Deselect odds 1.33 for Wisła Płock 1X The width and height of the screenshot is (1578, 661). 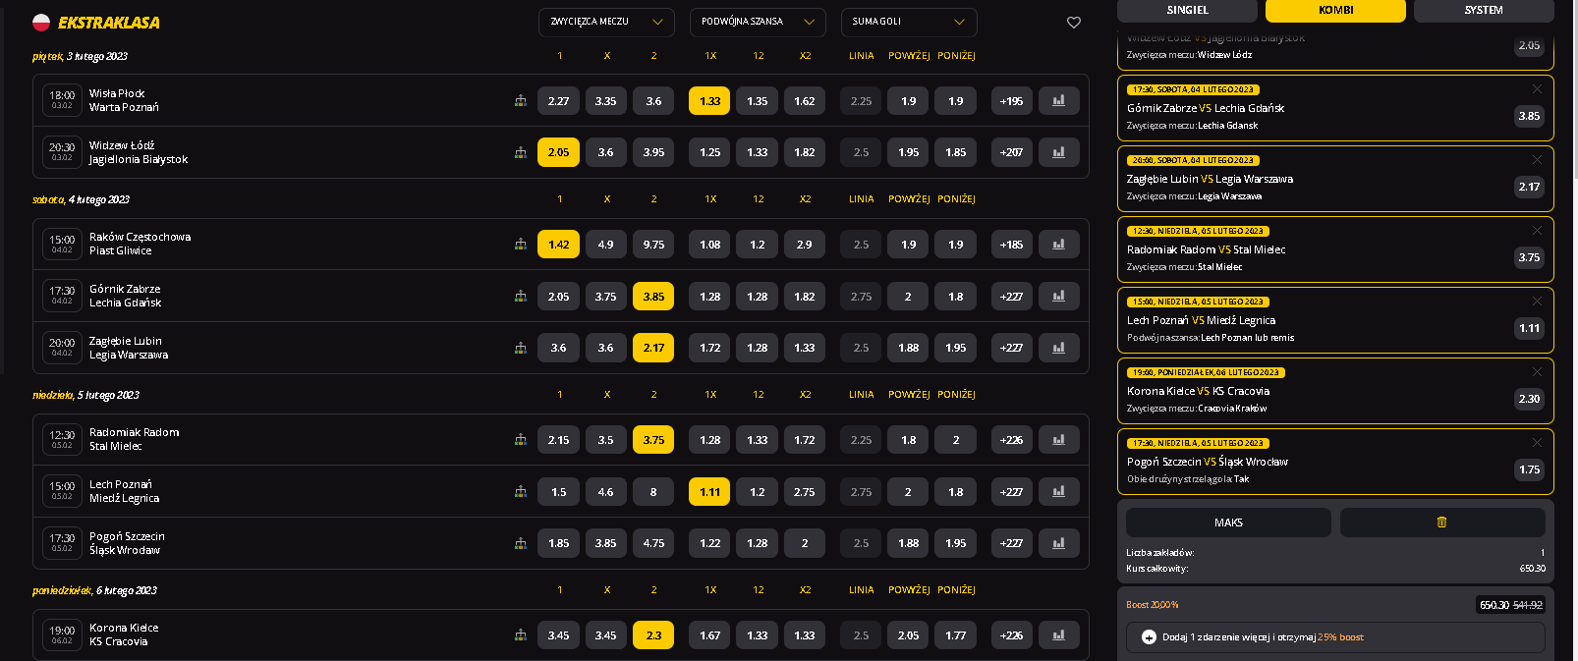point(709,101)
